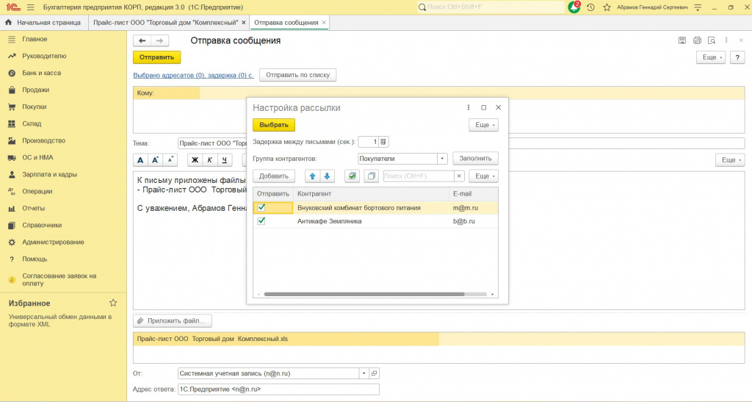Decrease font size with small A icon
The width and height of the screenshot is (752, 402).
(170, 159)
